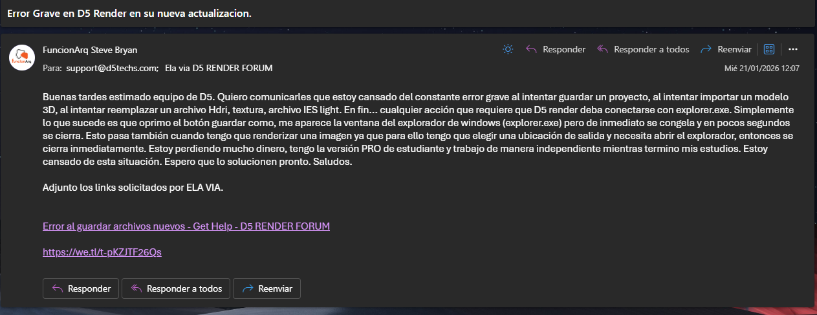
Task: Open the we.tl download link
Action: [x=102, y=252]
